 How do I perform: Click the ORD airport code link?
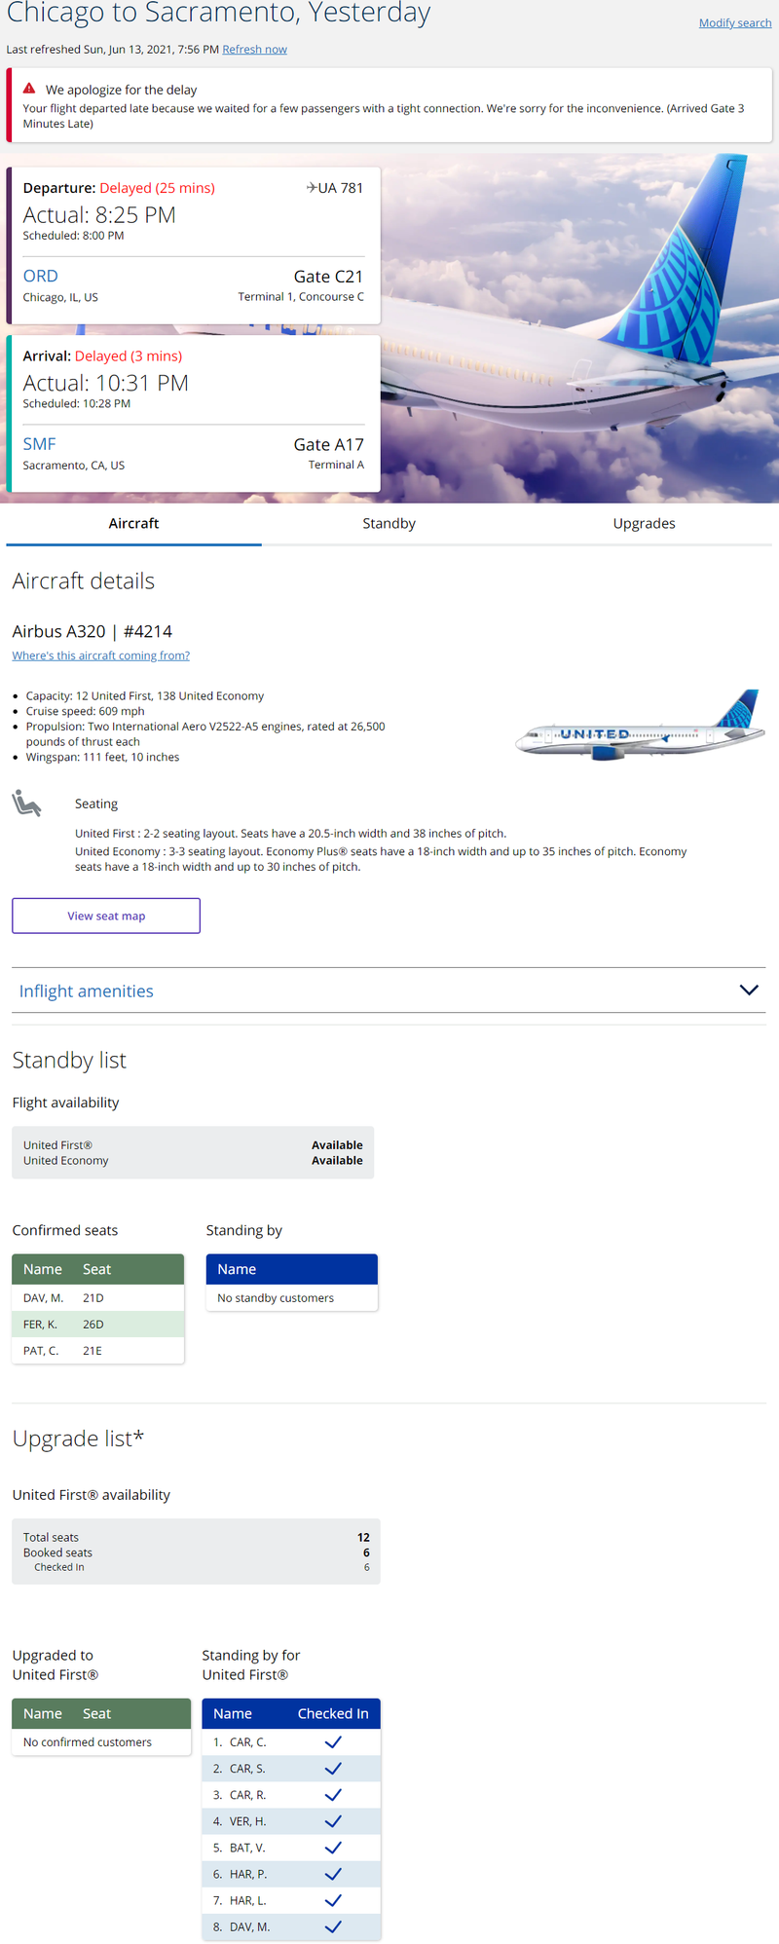41,277
